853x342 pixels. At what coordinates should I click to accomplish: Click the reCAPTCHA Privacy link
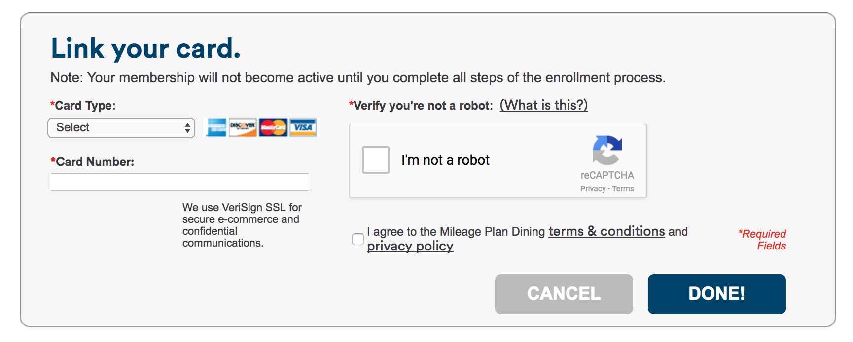(x=593, y=188)
